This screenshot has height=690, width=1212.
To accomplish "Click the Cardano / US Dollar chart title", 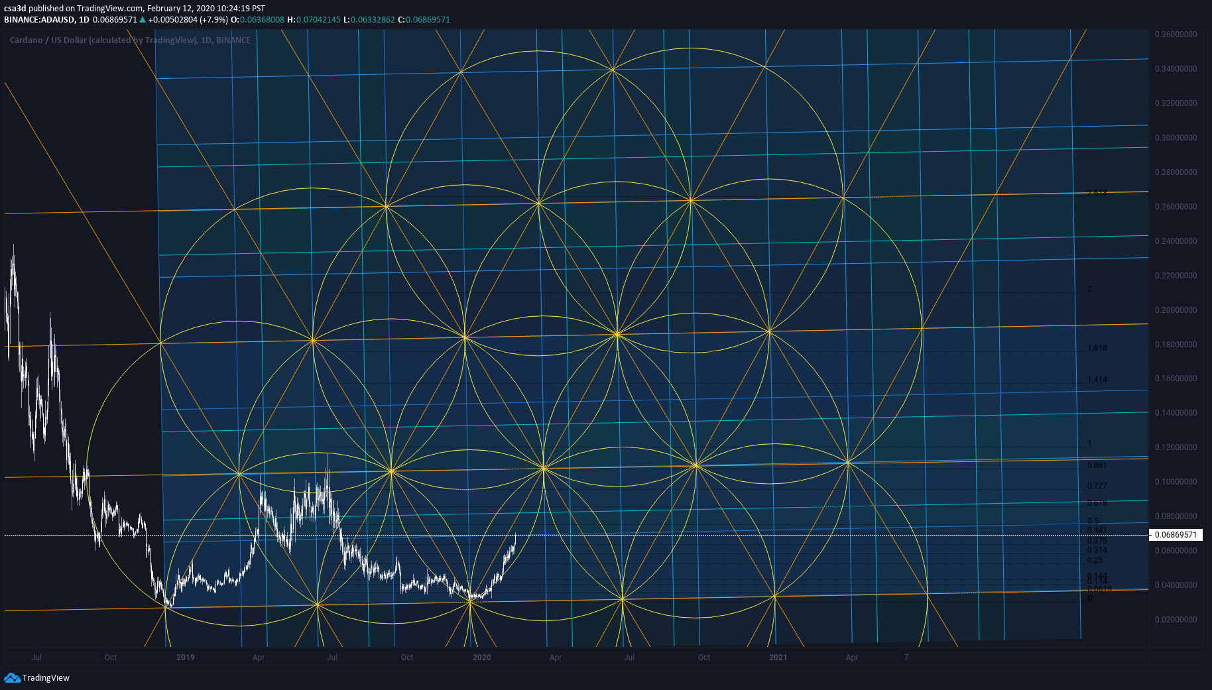I will (130, 40).
